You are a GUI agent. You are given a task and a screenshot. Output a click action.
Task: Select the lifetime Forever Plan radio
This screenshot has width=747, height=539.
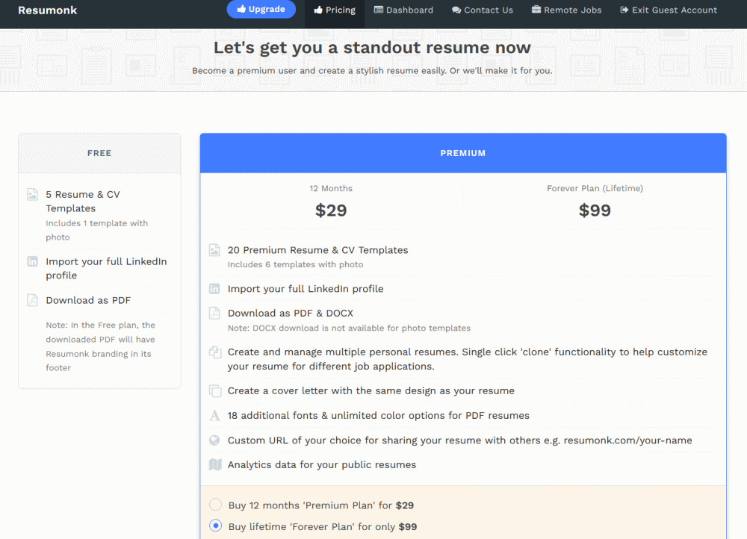click(216, 526)
